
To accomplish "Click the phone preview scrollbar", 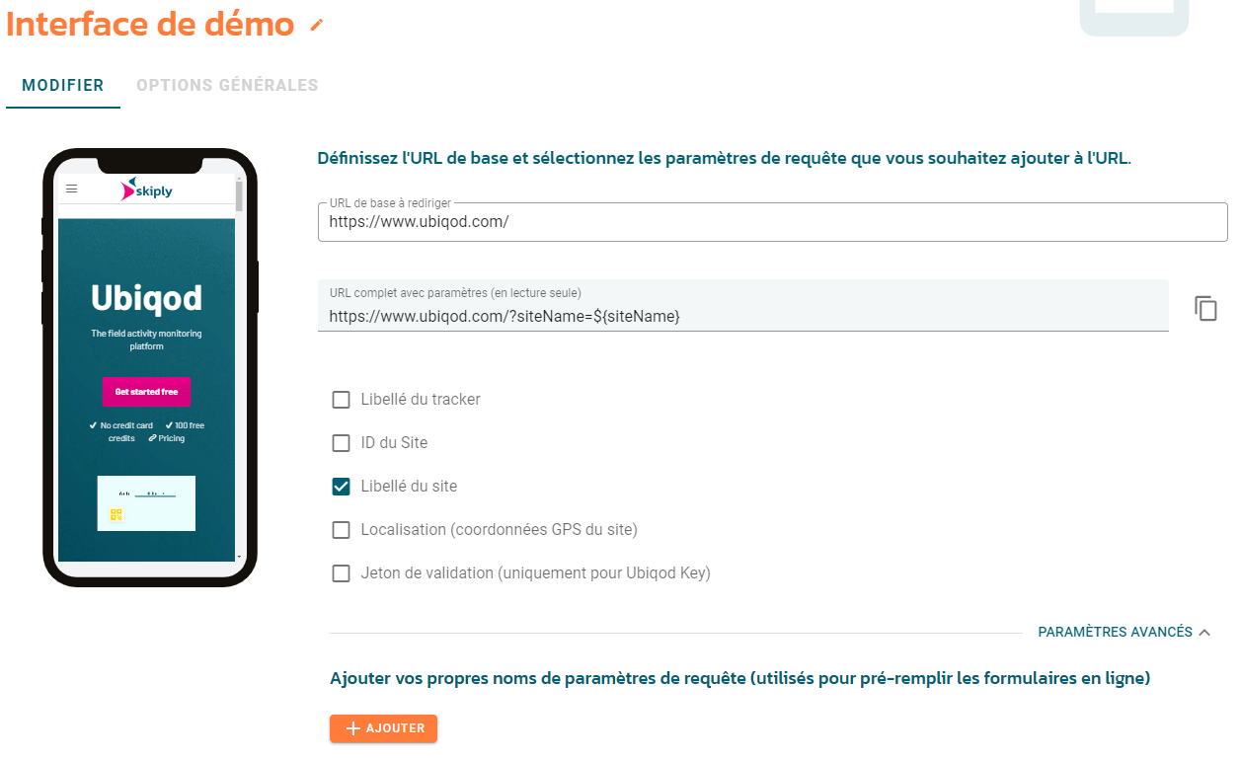I will click(239, 195).
